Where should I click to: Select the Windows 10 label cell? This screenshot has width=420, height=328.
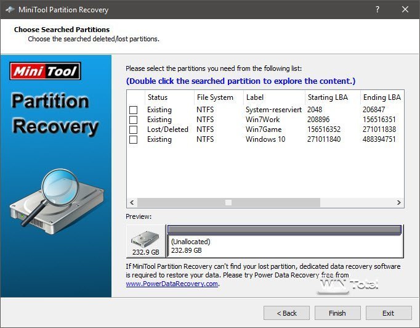[x=265, y=139]
